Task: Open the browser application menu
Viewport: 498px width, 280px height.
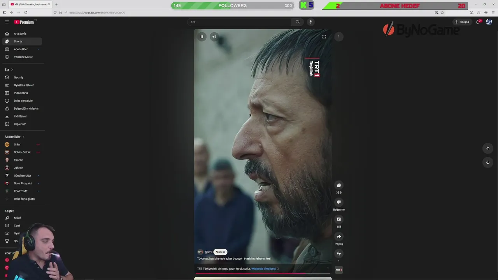Action: tap(493, 12)
